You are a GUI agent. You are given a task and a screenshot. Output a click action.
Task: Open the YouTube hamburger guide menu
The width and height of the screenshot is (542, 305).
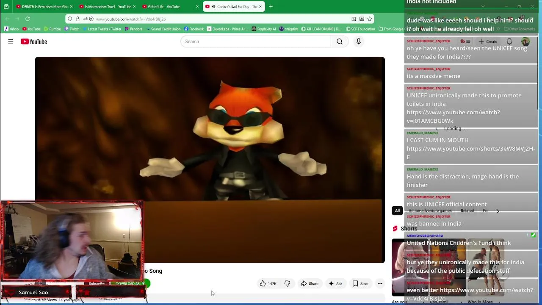(11, 42)
